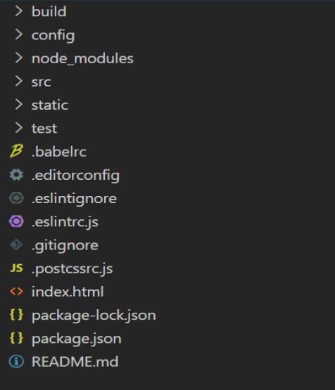Open the index.html file
This screenshot has height=390, width=335.
click(x=68, y=291)
